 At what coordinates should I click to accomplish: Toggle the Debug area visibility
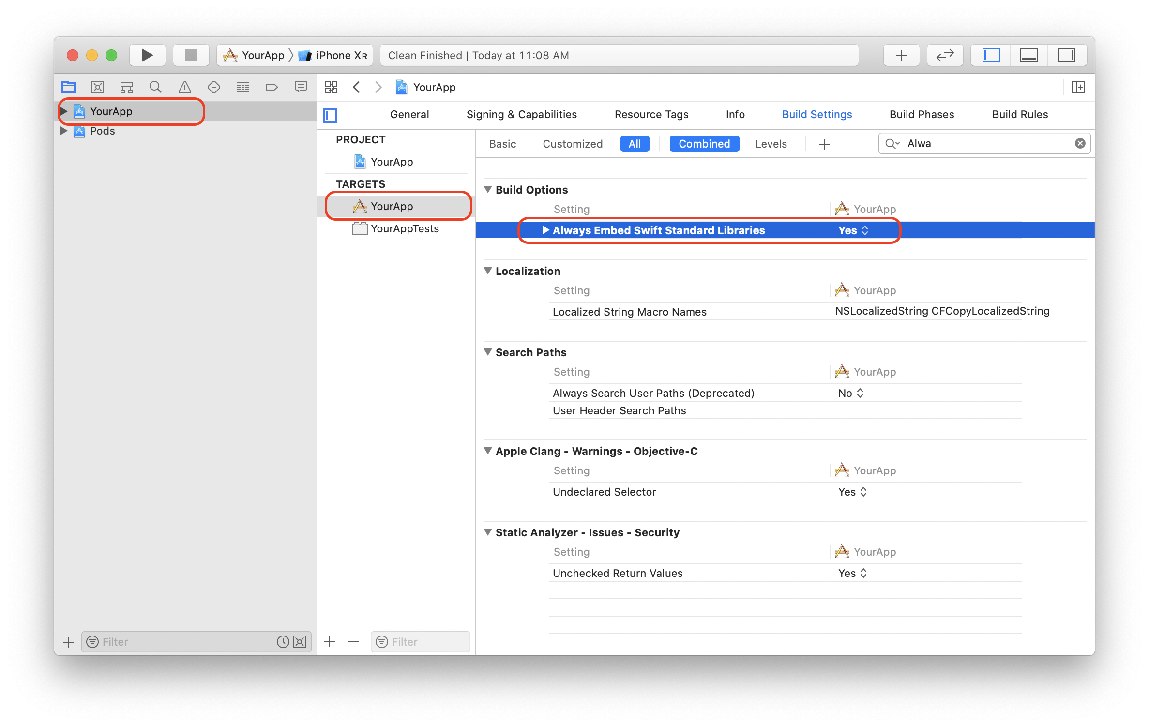pyautogui.click(x=1028, y=55)
